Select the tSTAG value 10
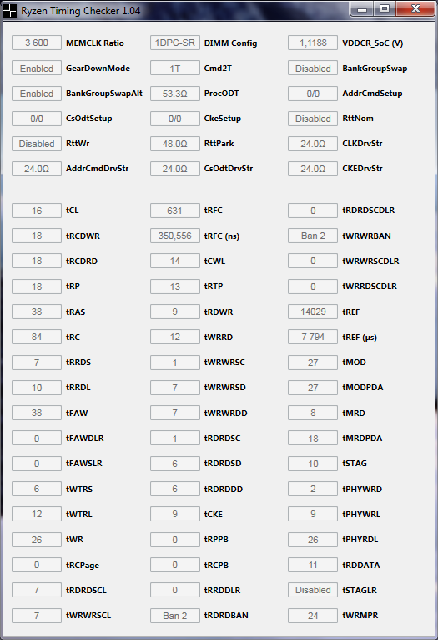438x640 pixels. [x=313, y=464]
